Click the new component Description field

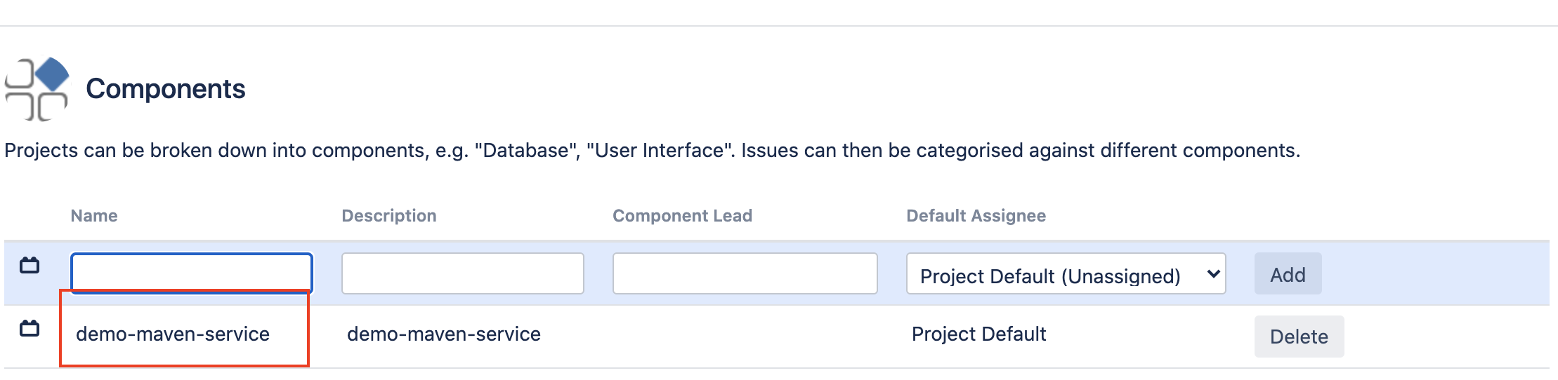point(462,273)
